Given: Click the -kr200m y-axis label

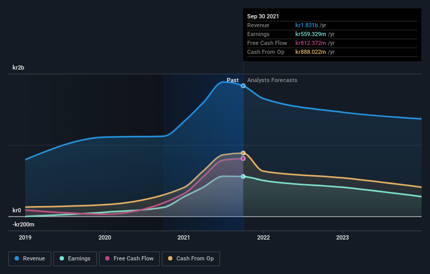Looking at the screenshot, I should [24, 224].
